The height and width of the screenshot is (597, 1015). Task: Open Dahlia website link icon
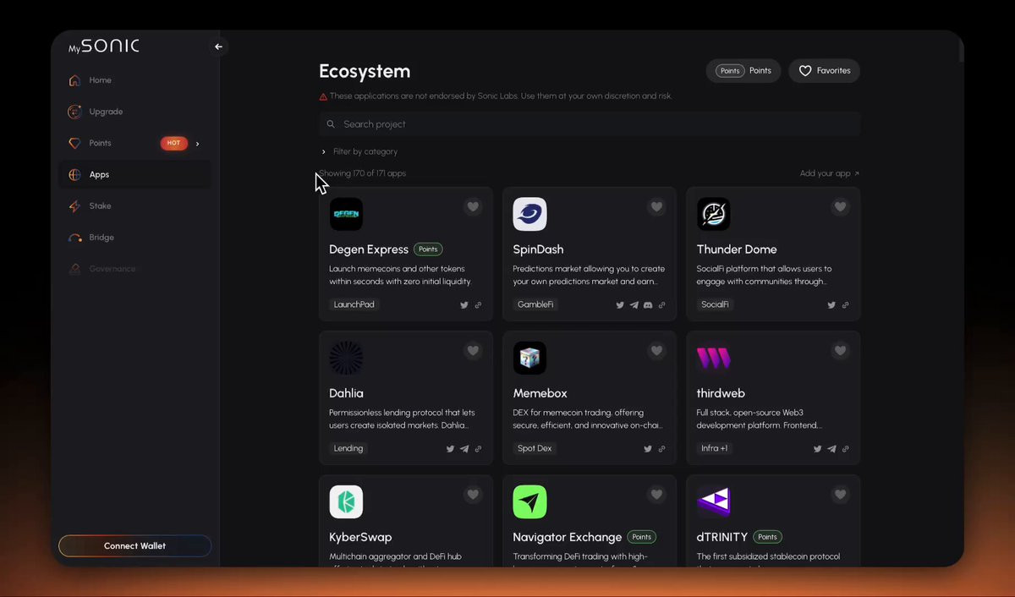[x=478, y=449]
